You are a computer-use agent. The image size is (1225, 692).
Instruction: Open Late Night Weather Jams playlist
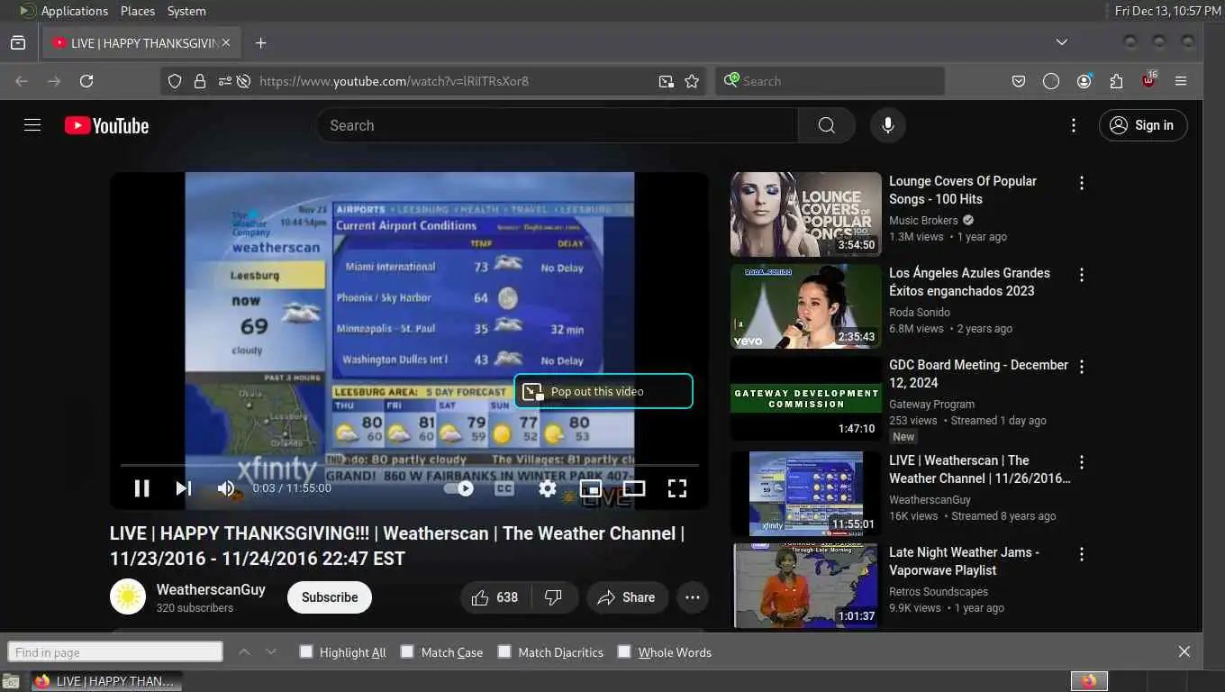806,586
